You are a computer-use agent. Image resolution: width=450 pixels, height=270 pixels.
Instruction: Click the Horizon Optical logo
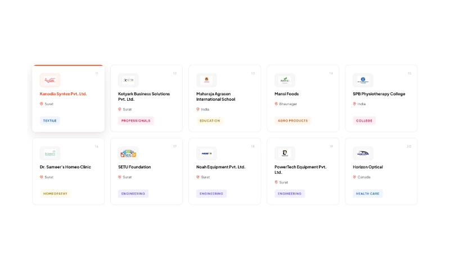tap(363, 153)
